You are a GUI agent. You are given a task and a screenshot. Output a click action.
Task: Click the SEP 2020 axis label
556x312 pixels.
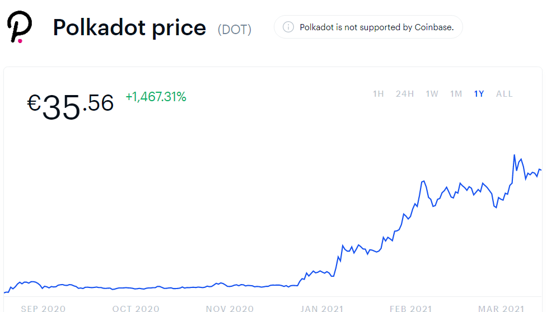click(43, 308)
